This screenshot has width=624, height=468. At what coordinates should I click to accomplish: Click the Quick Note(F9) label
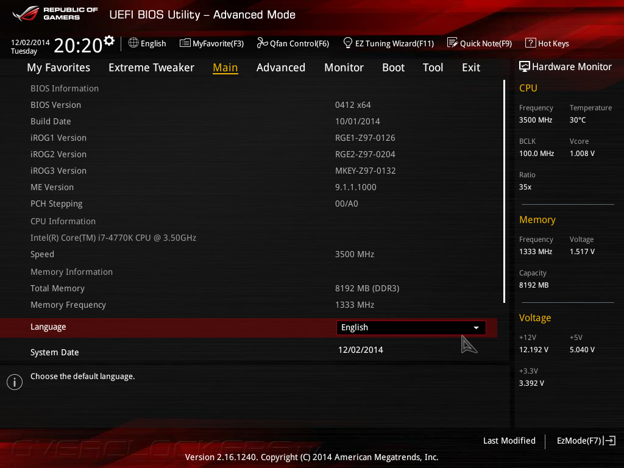(486, 43)
